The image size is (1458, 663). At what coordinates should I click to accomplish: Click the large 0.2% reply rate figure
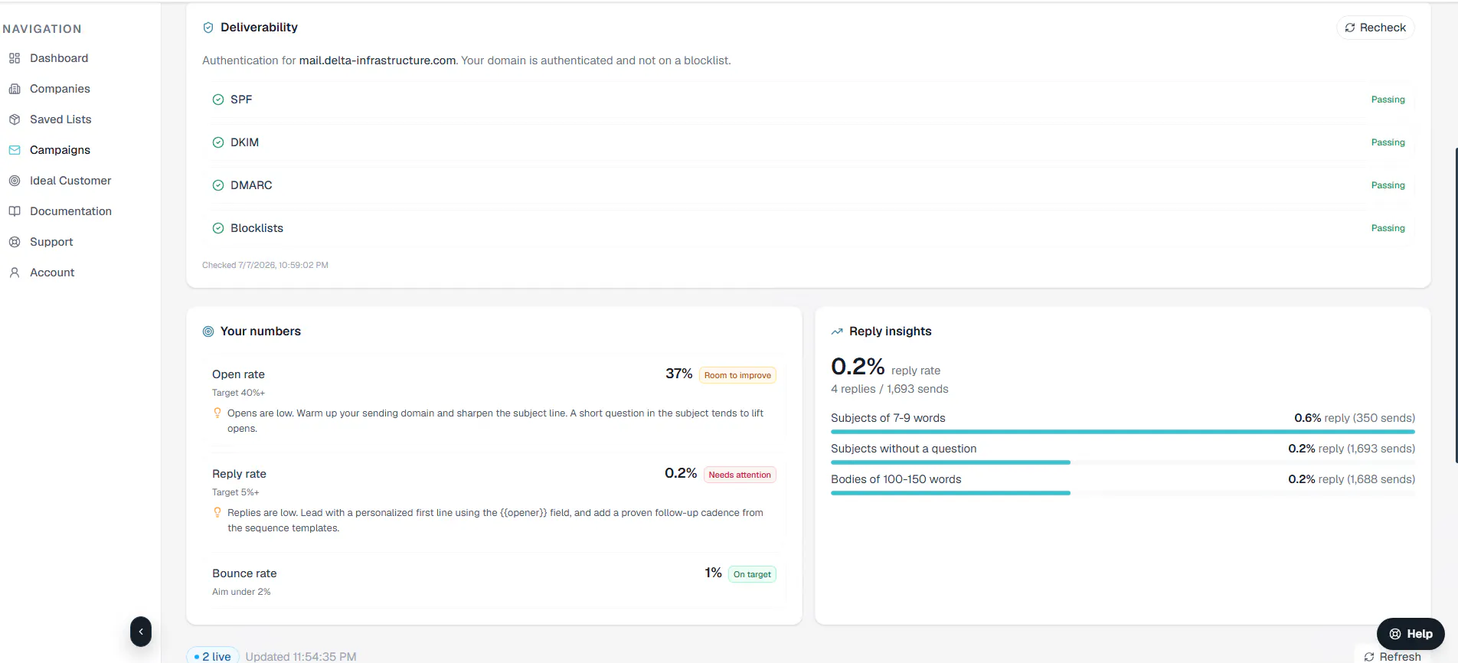pos(858,367)
